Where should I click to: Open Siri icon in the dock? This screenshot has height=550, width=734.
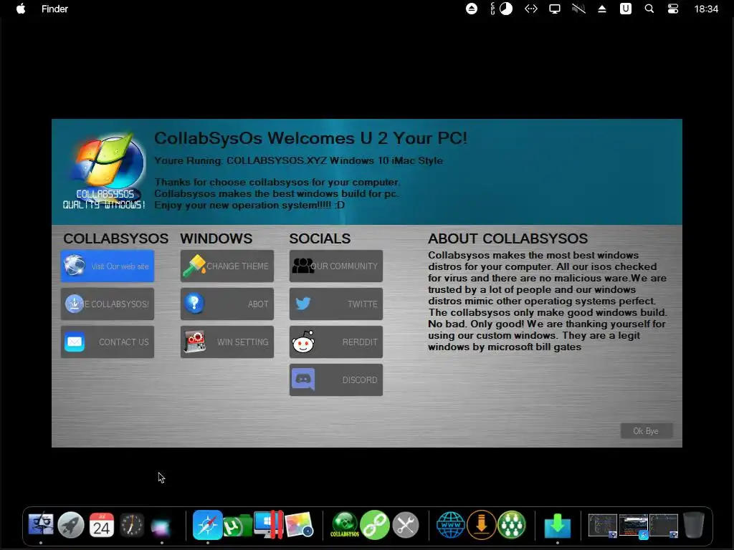(x=161, y=526)
